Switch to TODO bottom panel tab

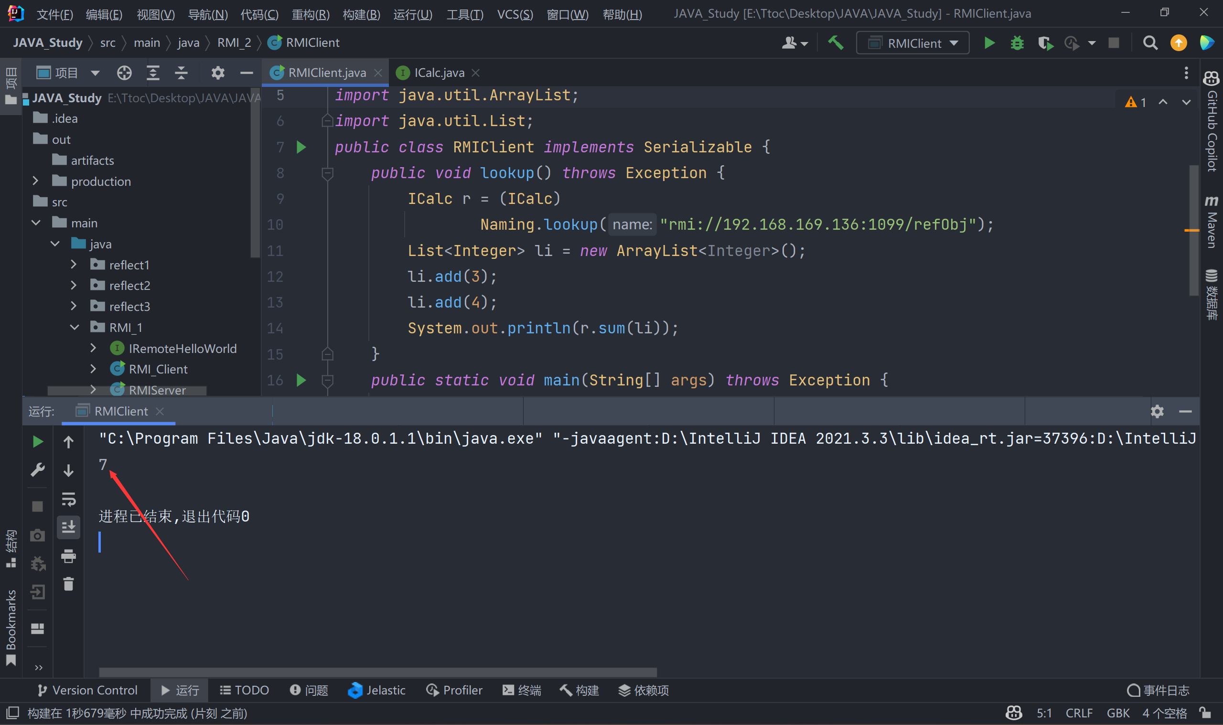(x=245, y=689)
